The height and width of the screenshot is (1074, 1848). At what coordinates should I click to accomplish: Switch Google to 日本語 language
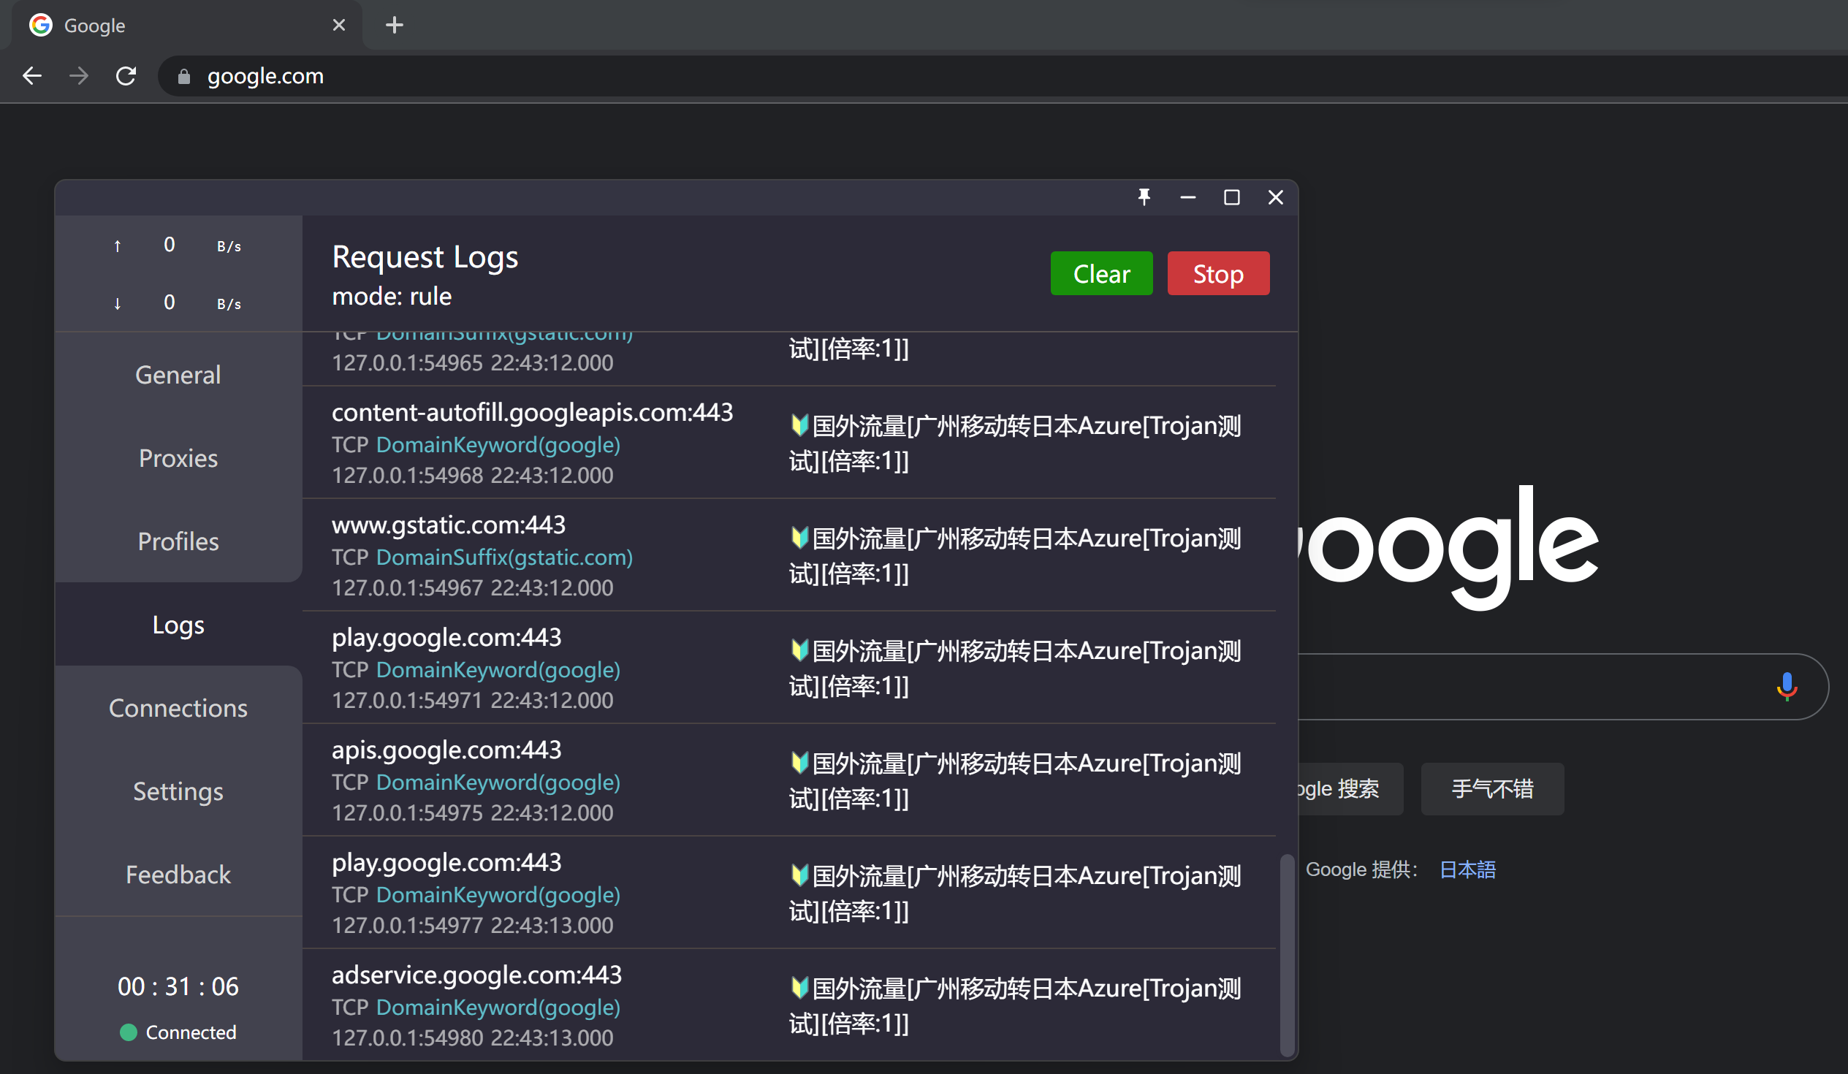coord(1467,869)
